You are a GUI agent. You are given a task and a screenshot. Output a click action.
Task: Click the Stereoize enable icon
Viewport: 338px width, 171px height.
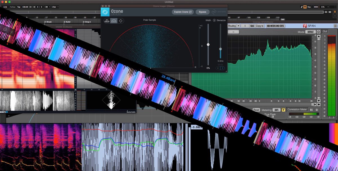coord(214,20)
